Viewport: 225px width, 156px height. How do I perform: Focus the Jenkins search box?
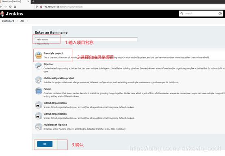(201, 13)
